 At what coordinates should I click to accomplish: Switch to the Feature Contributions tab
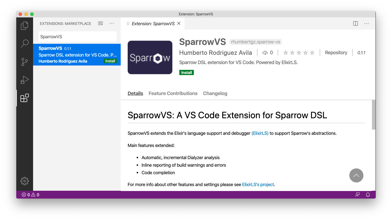point(173,93)
